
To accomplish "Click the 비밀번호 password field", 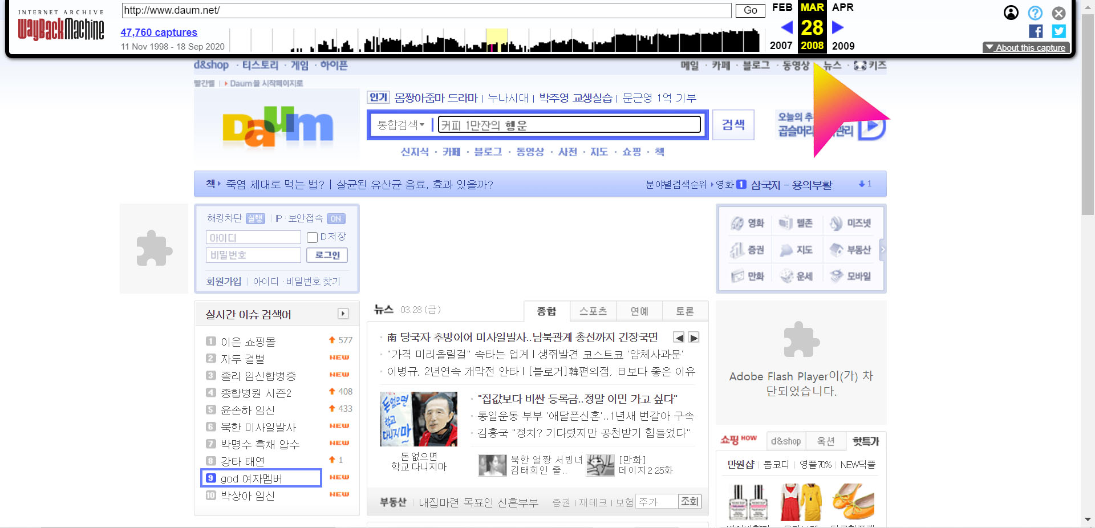I will (x=253, y=255).
